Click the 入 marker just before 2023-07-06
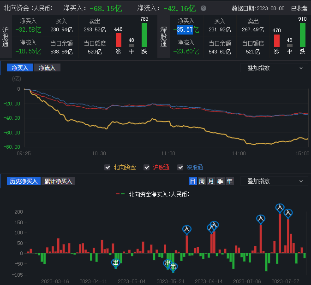 click(260, 219)
